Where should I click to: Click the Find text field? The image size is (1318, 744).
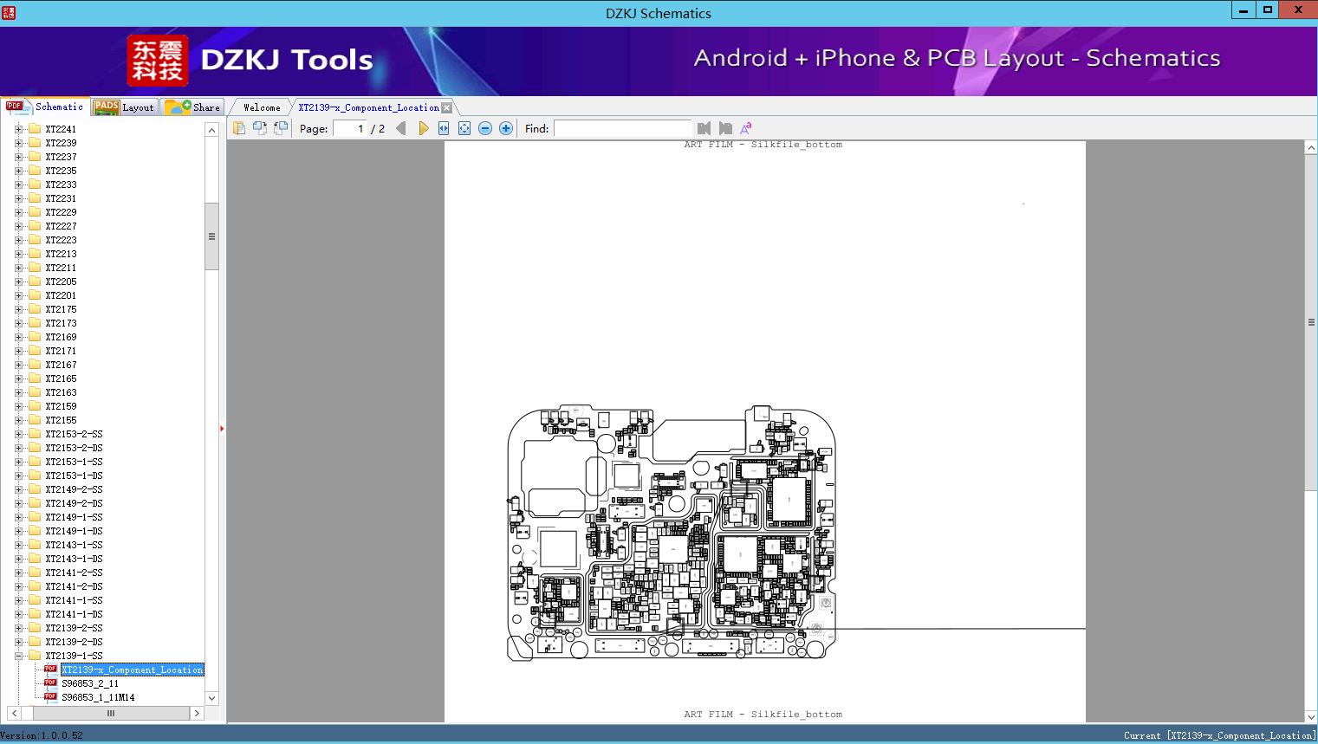click(x=622, y=128)
